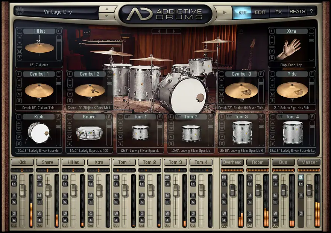Click SET icon on Tom 1 slot
Screen dimensions: 331x233
(x=128, y=117)
